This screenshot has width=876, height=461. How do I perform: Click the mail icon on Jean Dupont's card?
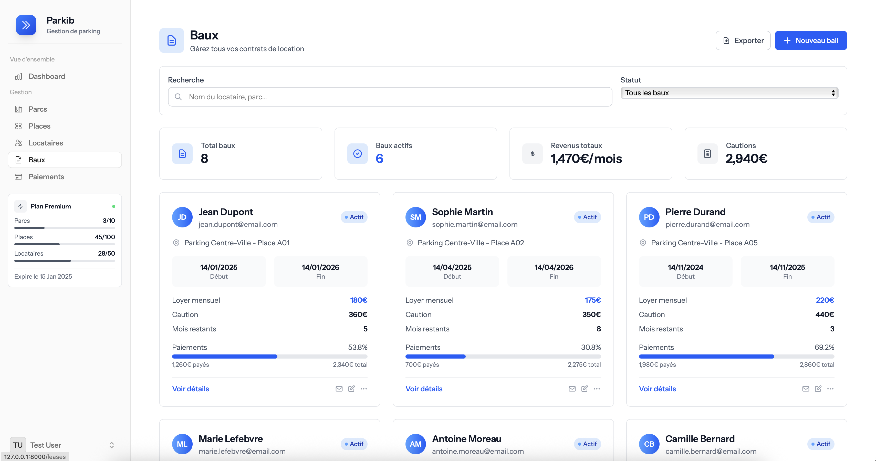tap(339, 389)
